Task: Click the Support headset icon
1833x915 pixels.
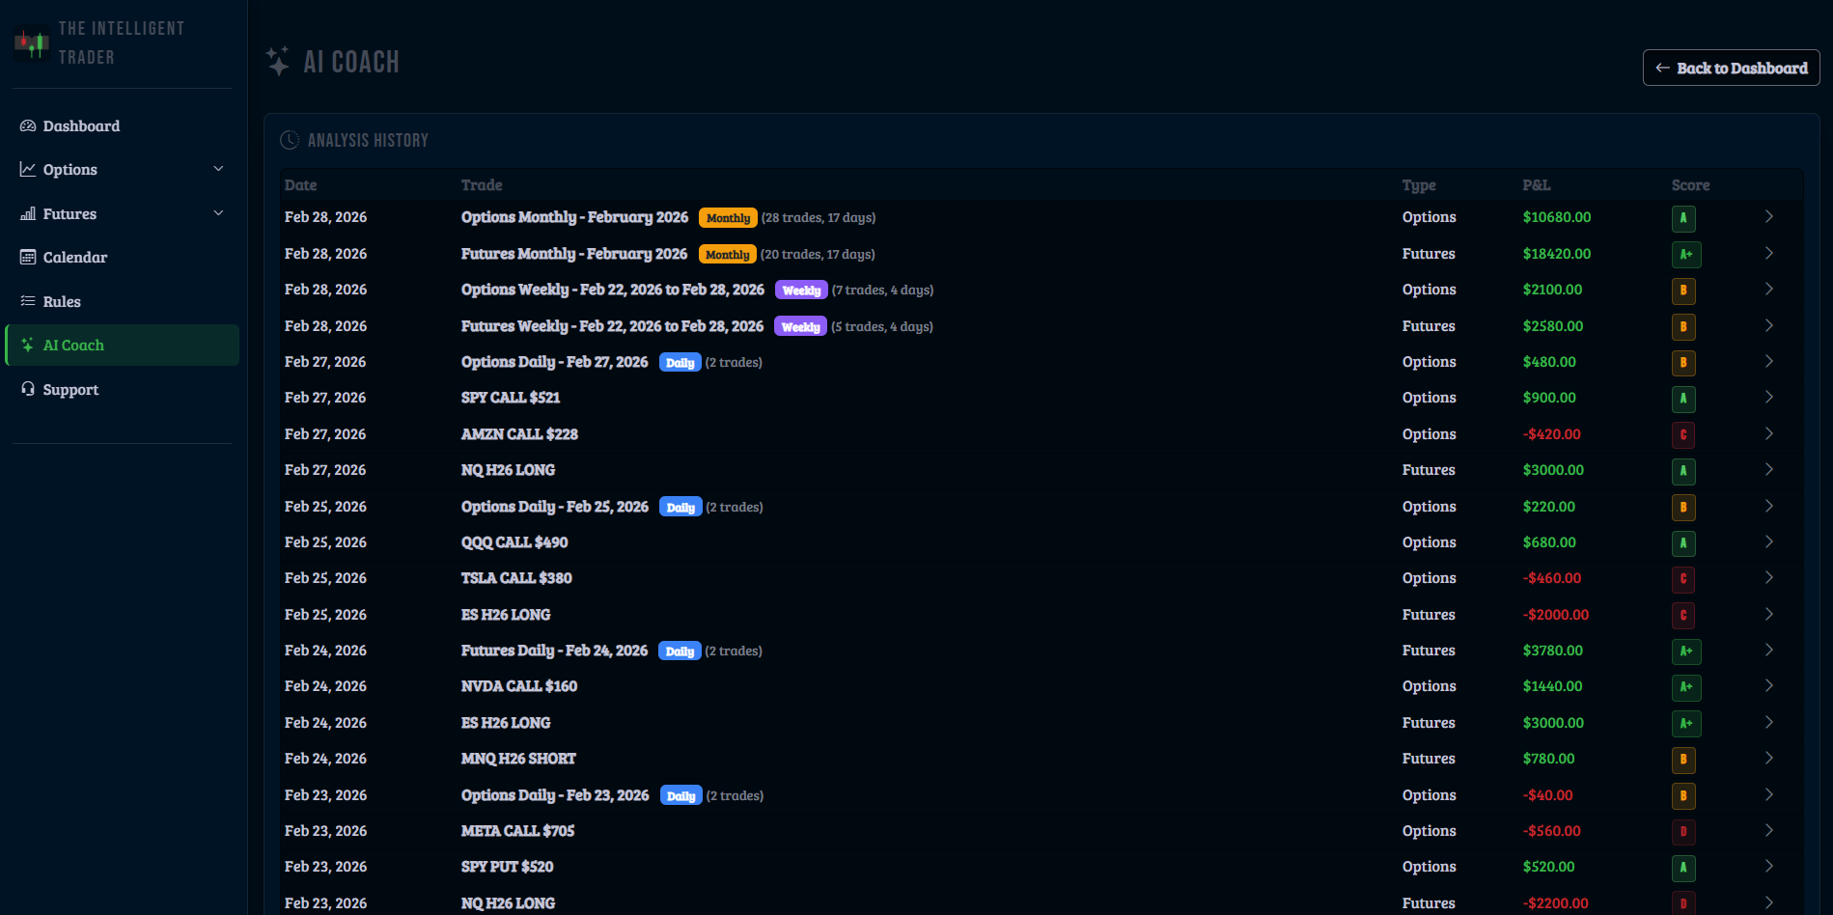Action: pyautogui.click(x=27, y=389)
